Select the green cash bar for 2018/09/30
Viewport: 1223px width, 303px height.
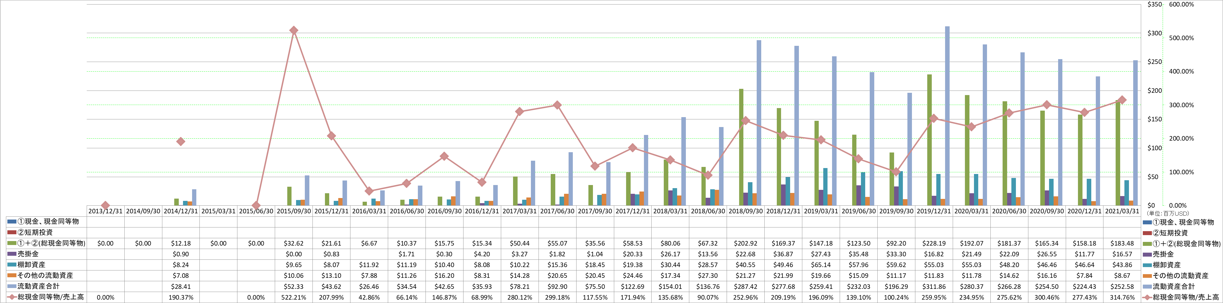(x=741, y=147)
